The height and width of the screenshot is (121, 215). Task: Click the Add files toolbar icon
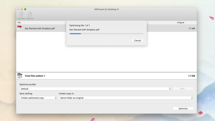pos(21,14)
